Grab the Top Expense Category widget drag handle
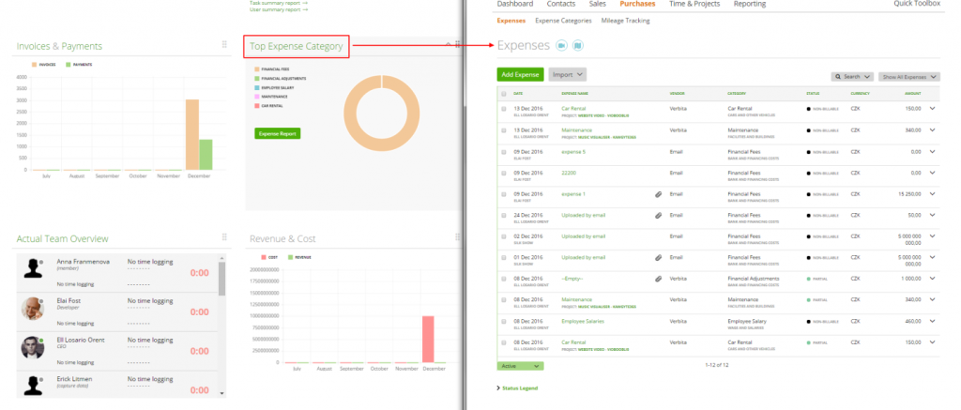The image size is (961, 410). [458, 45]
